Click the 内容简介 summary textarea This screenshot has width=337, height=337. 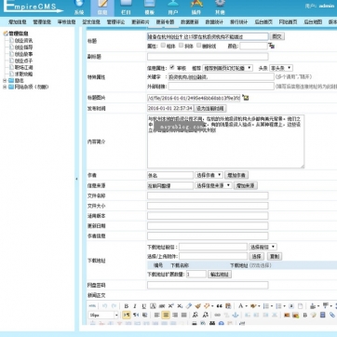[225, 142]
